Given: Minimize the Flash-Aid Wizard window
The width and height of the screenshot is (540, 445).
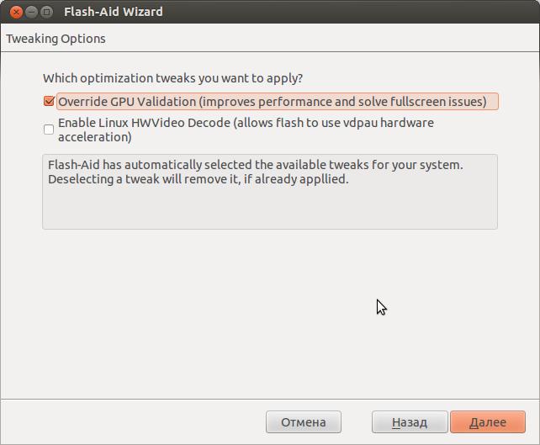Looking at the screenshot, I should (x=31, y=12).
